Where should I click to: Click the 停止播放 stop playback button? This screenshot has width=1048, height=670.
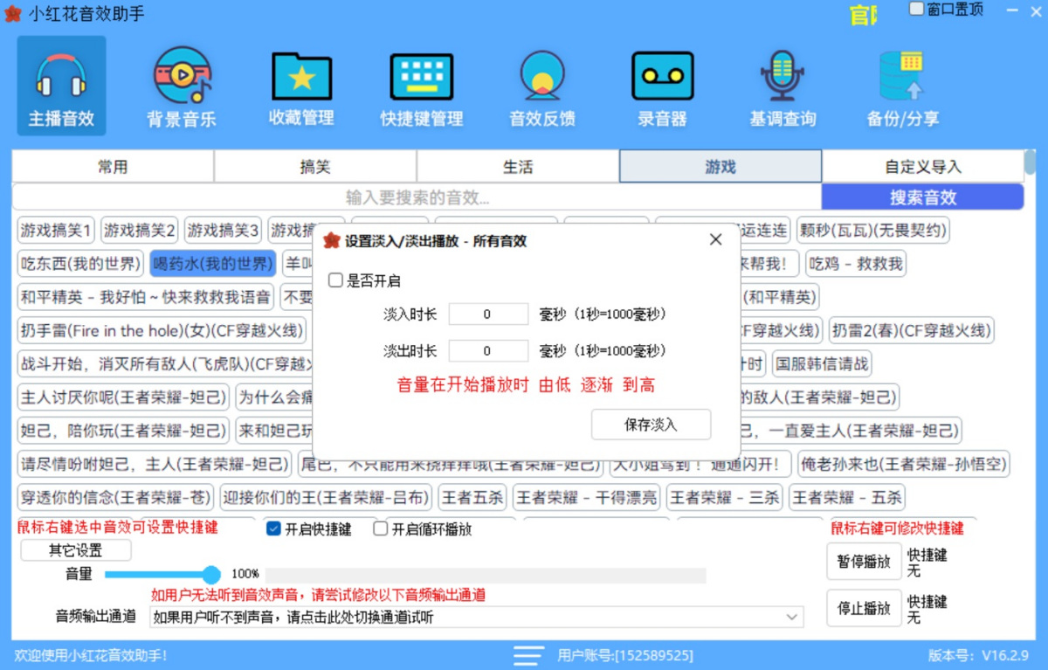tap(863, 608)
